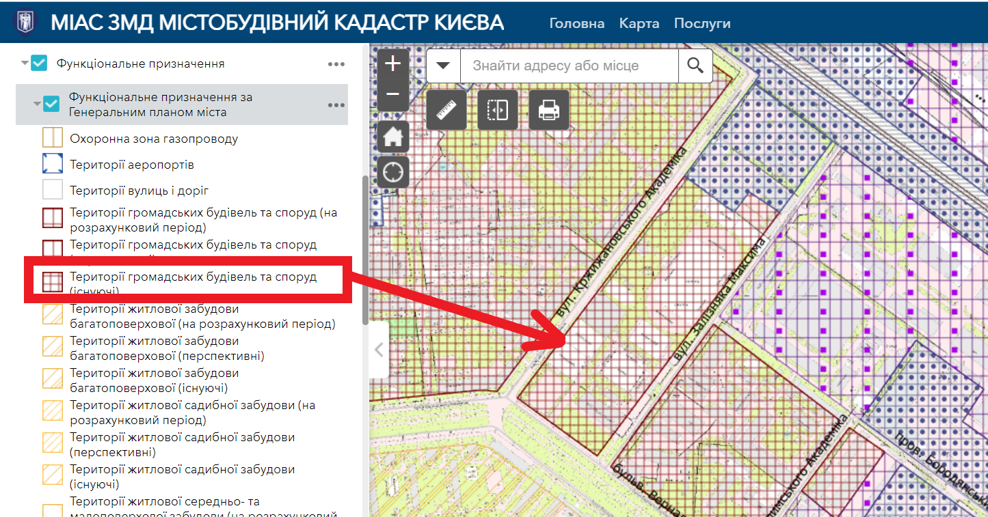Select садибної забудови (на розрахунковий період) entry
Screen dimensions: 988x517
[193, 413]
